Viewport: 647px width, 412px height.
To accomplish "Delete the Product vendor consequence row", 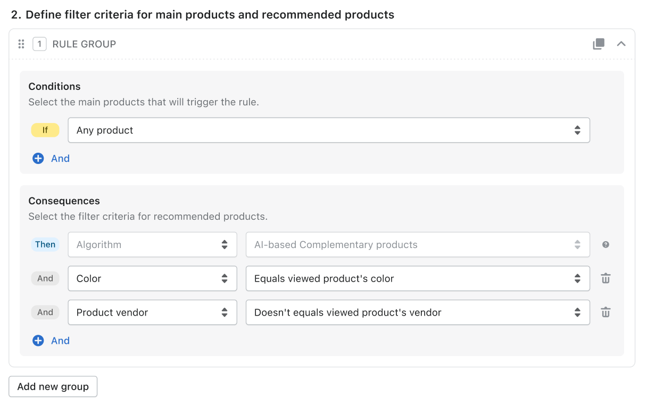I will [x=605, y=312].
